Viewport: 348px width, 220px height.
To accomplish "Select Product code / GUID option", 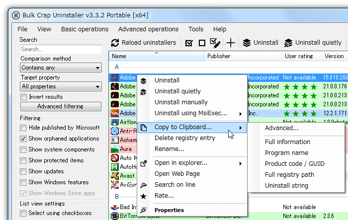I will click(295, 164).
